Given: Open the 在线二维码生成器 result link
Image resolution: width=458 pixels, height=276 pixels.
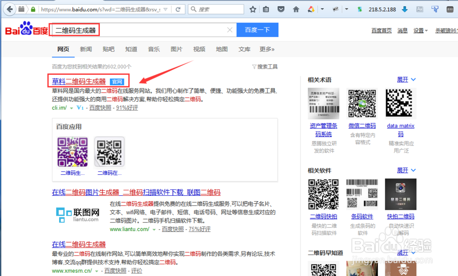Looking at the screenshot, I should [79, 244].
